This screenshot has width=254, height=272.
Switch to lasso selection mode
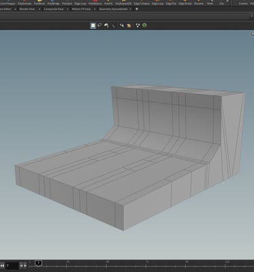[100, 26]
